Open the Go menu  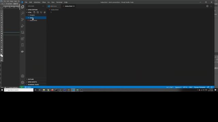pyautogui.click(x=48, y=2)
